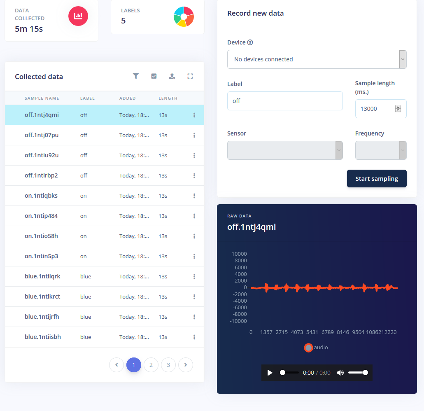Click the bar chart icon on Data Collected card
This screenshot has height=411, width=424.
(78, 16)
